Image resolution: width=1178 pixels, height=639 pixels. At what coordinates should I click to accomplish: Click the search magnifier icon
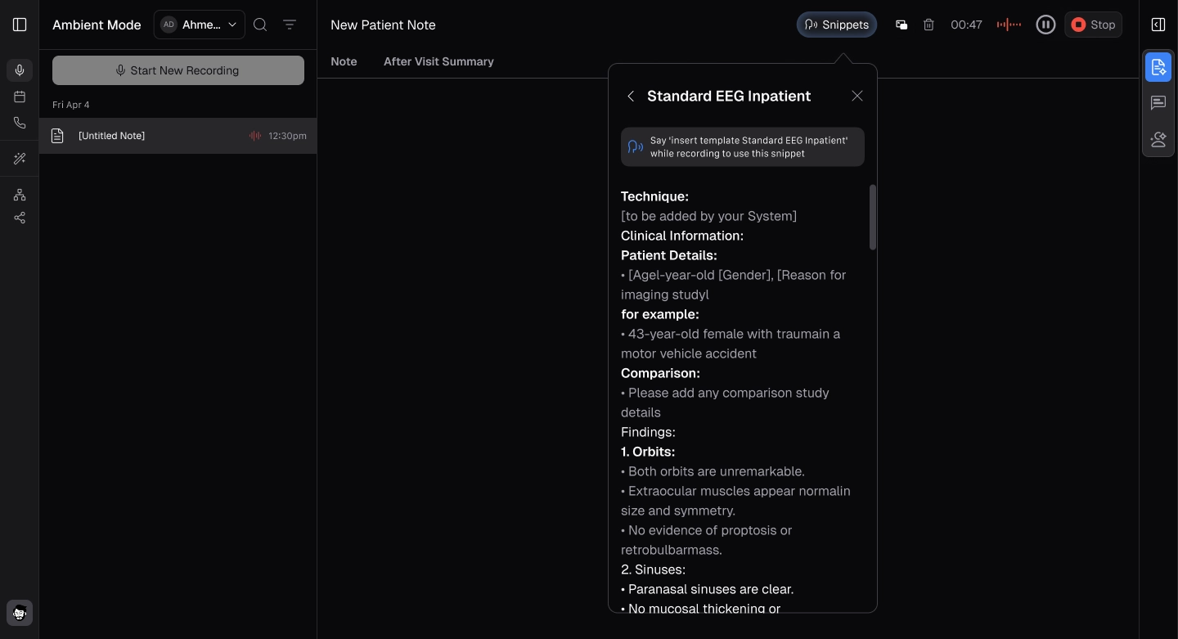click(260, 25)
